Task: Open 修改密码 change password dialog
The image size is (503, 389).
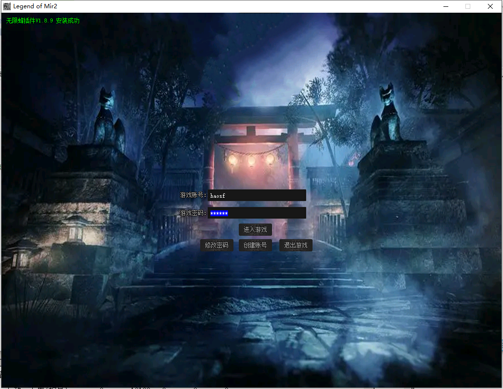Action: (216, 245)
